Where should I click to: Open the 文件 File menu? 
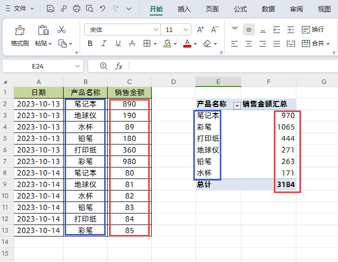[x=20, y=8]
